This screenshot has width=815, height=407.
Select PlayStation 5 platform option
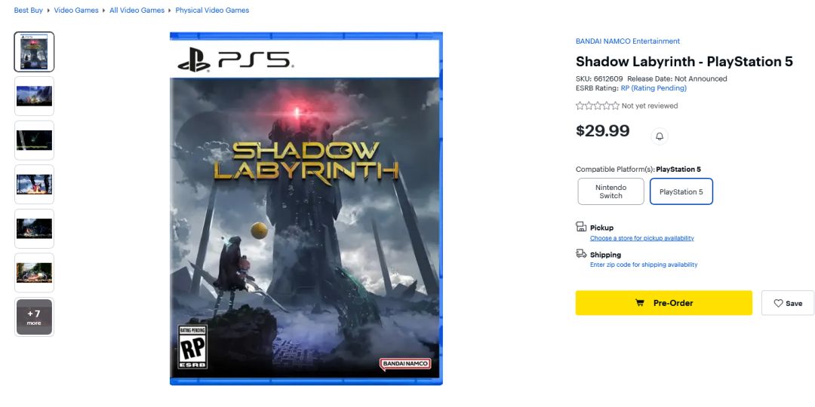coord(681,191)
